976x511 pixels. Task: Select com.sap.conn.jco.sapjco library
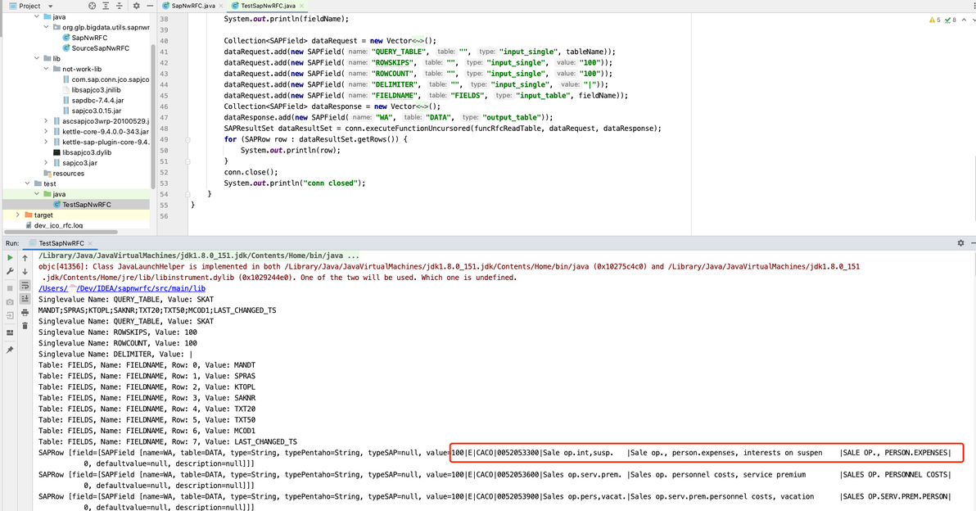point(111,79)
